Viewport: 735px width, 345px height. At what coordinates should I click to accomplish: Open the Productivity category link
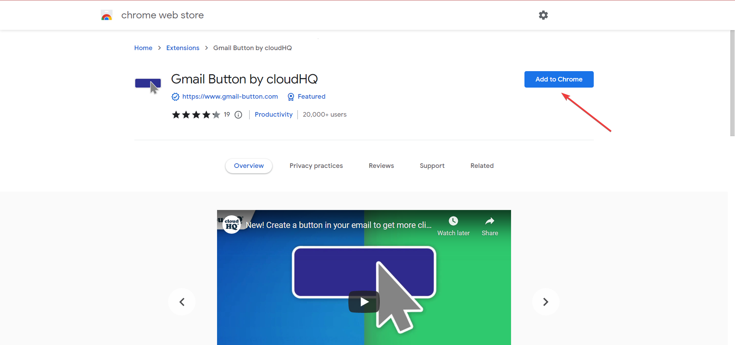[x=274, y=115]
